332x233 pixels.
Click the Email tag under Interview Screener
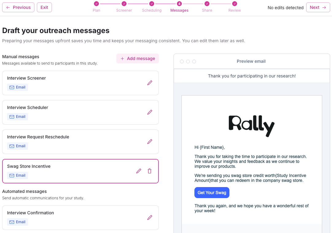18,87
